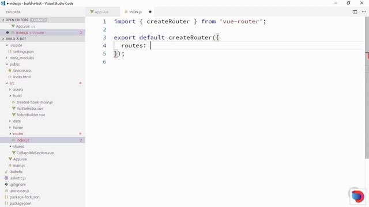The width and height of the screenshot is (369, 207).
Task: Click the editor vertical scrollbar
Action: [x=367, y=88]
